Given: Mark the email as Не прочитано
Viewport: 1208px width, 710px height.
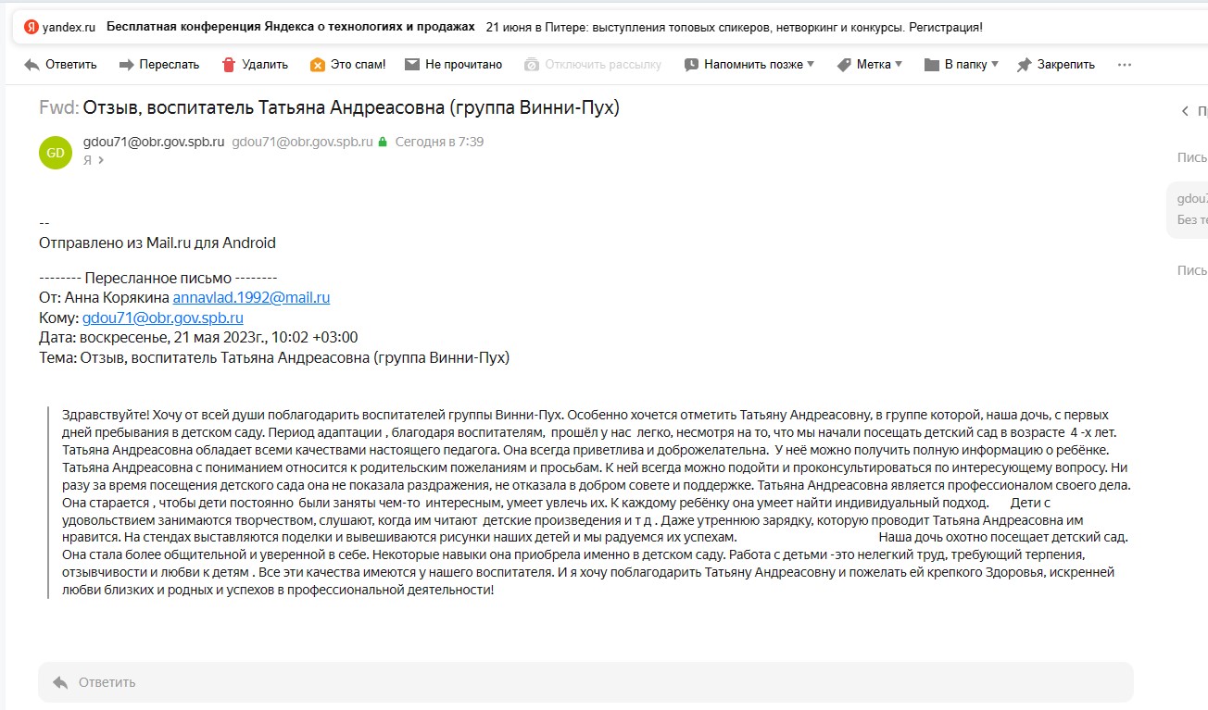Looking at the screenshot, I should pyautogui.click(x=463, y=65).
